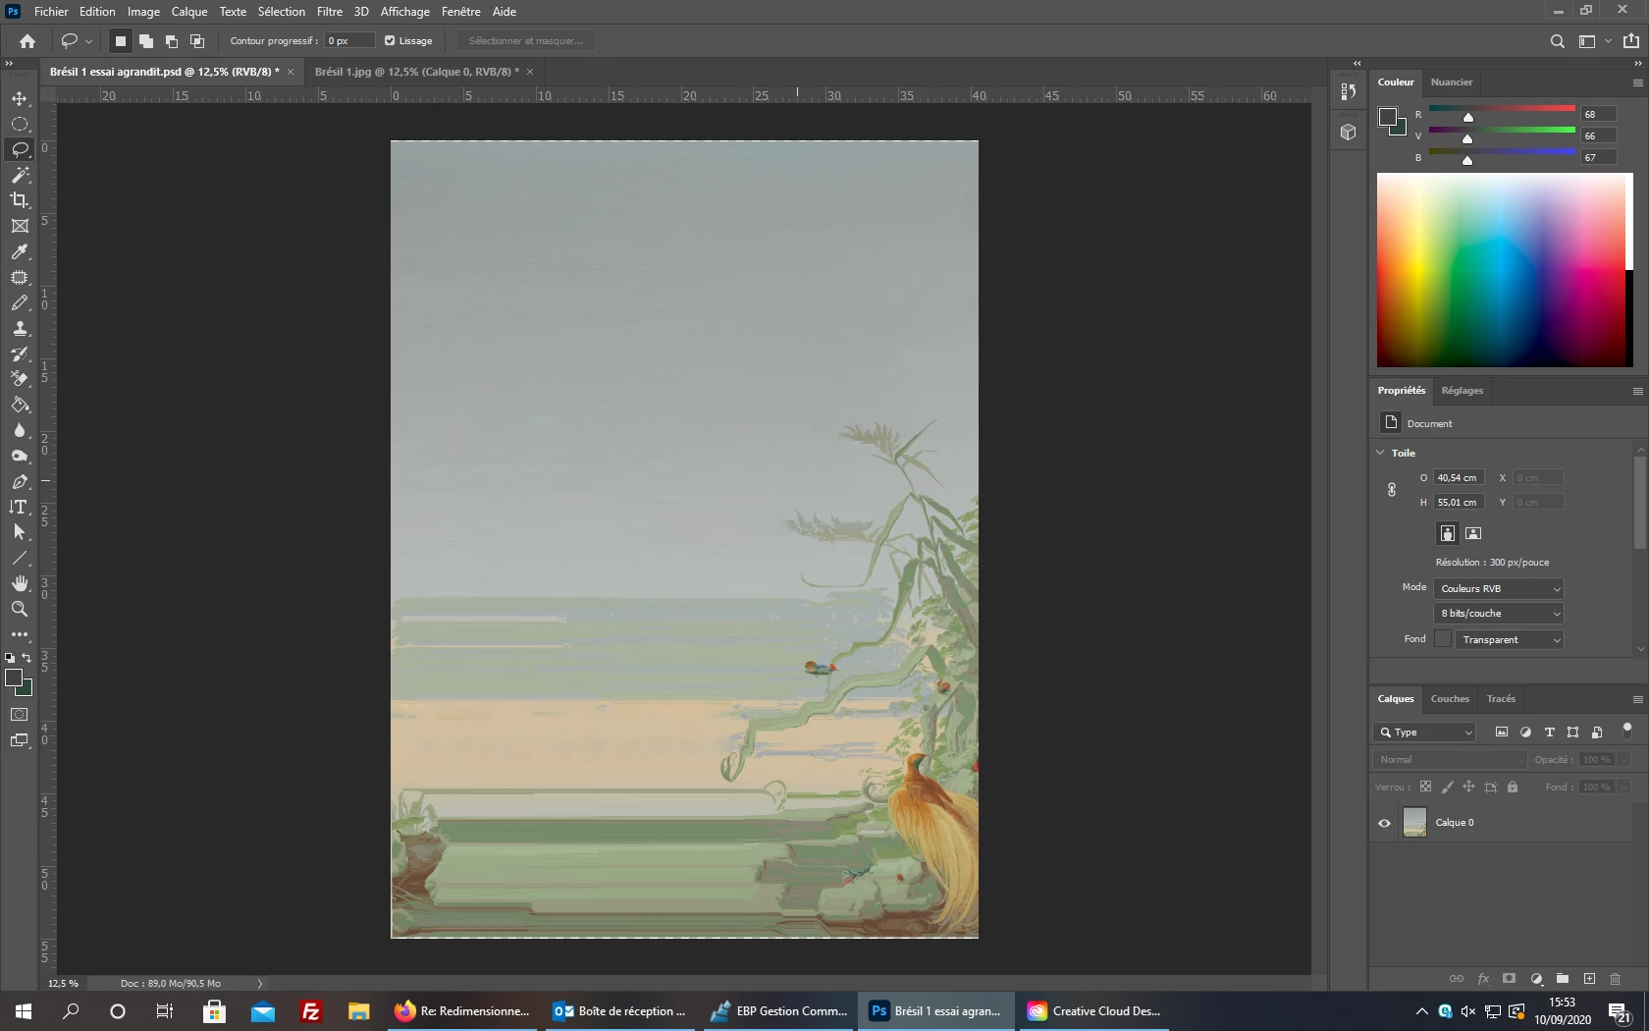
Task: Open the Fond dropdown showing Transparent
Action: coord(1510,639)
